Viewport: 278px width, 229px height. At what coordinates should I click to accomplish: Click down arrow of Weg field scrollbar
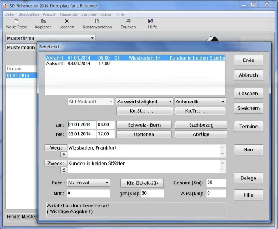[222, 154]
